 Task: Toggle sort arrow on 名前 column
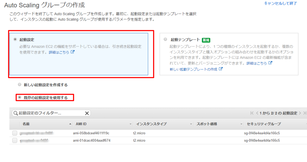70,124
